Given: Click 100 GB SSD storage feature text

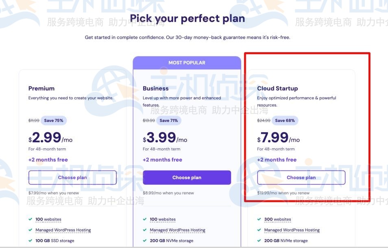Looking at the screenshot, I should (x=54, y=241).
